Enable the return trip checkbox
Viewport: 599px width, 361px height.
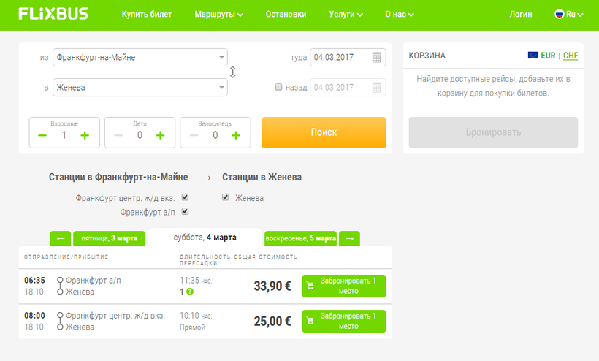click(x=278, y=87)
